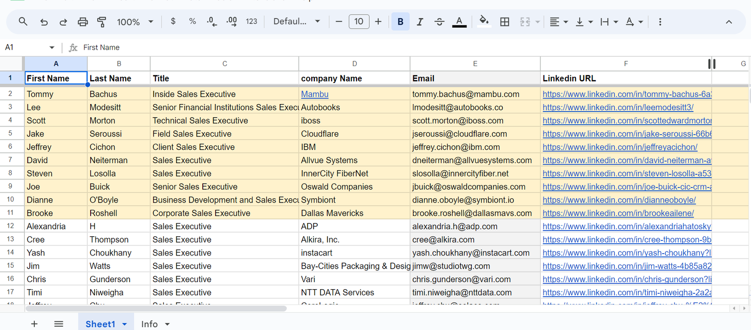Click the Undo arrow icon
The width and height of the screenshot is (751, 330).
click(x=44, y=22)
